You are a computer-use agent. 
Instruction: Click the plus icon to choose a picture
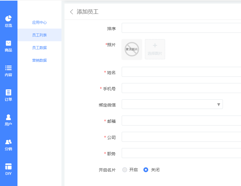pyautogui.click(x=155, y=45)
